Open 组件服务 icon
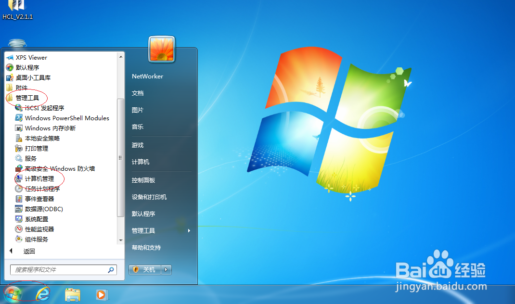Image resolution: width=515 pixels, height=304 pixels. point(19,239)
